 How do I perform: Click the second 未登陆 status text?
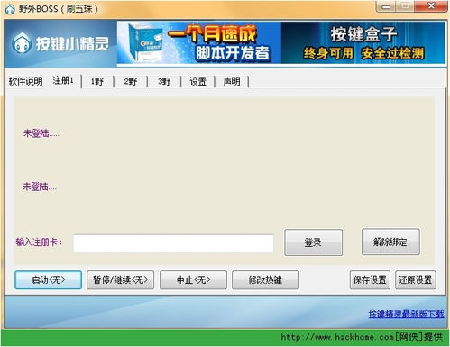[x=40, y=187]
